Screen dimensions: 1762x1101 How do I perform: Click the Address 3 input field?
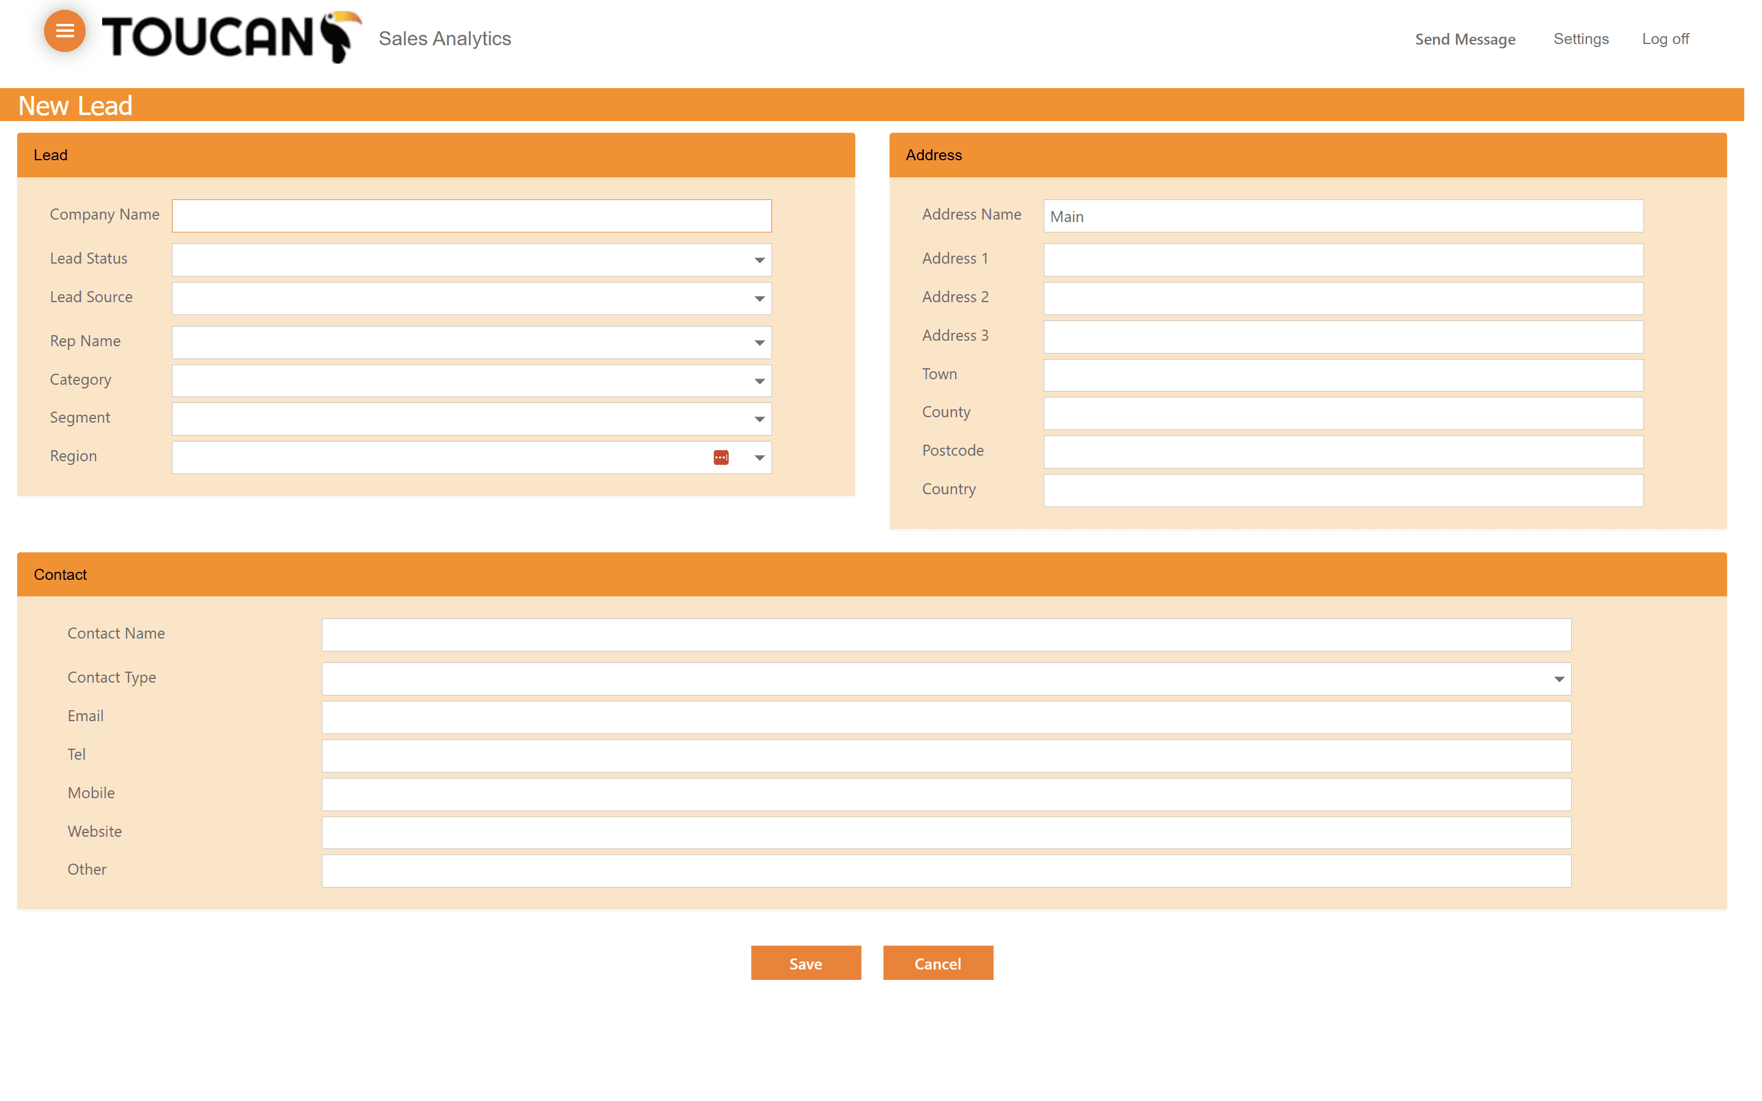click(1344, 337)
